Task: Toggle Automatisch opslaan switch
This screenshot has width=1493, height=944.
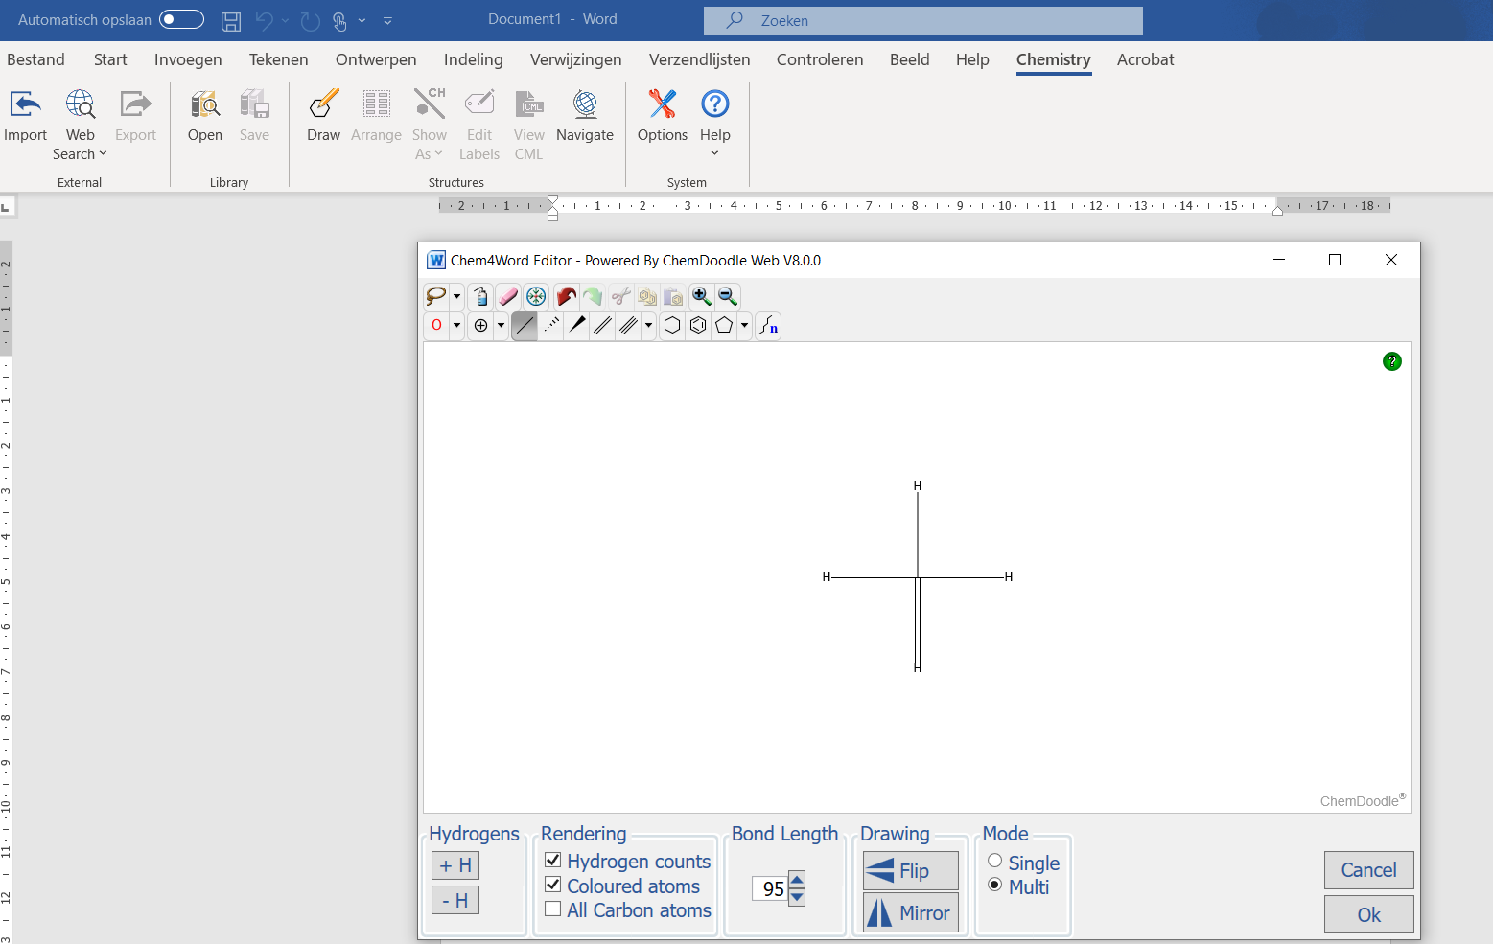Action: [182, 19]
